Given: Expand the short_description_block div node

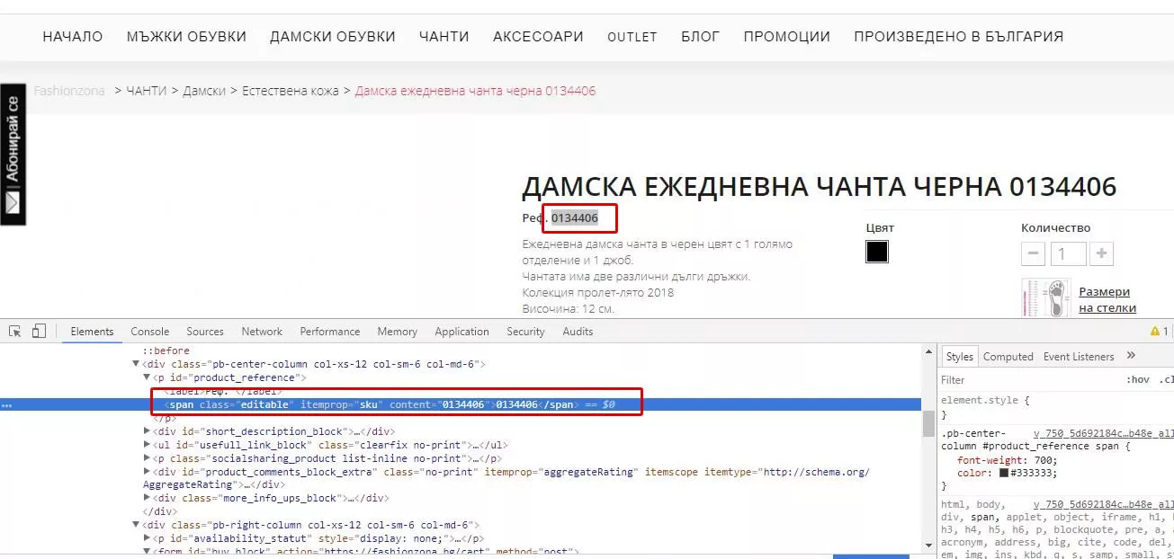Looking at the screenshot, I should [x=148, y=431].
